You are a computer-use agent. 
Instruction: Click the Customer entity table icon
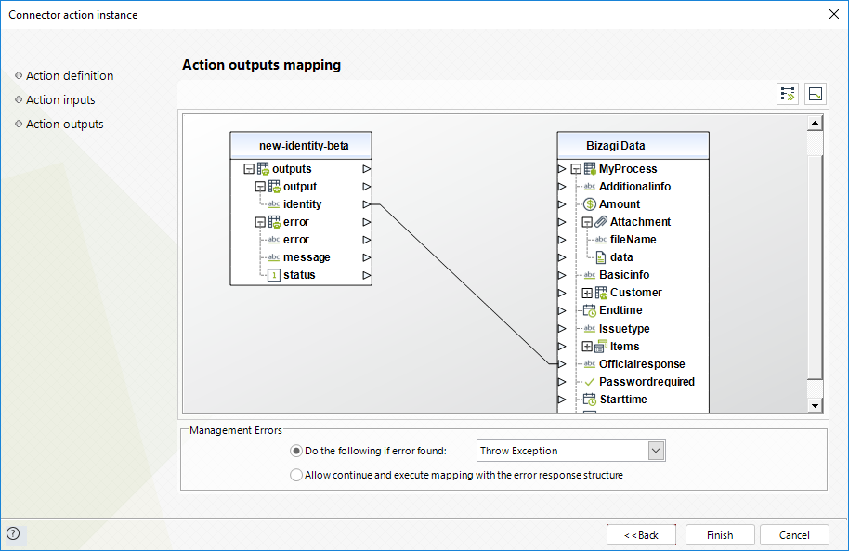(601, 293)
